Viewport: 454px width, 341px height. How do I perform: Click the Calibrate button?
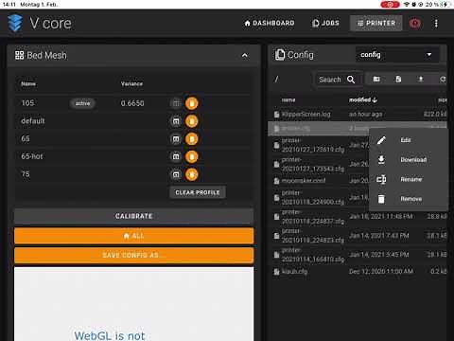(x=133, y=216)
